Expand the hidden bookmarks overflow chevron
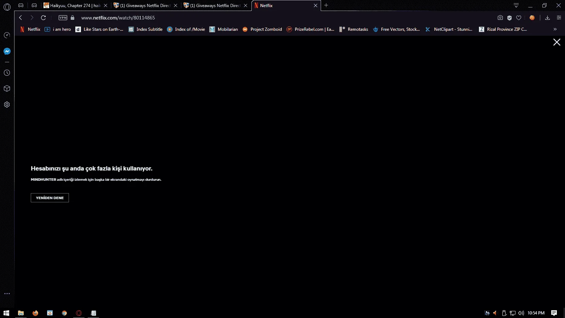The image size is (565, 318). 555,29
